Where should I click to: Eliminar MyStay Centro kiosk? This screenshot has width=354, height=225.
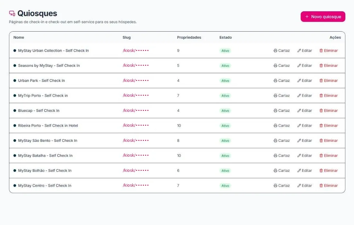(329, 186)
